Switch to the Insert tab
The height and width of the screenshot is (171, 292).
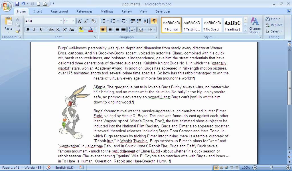[38, 11]
